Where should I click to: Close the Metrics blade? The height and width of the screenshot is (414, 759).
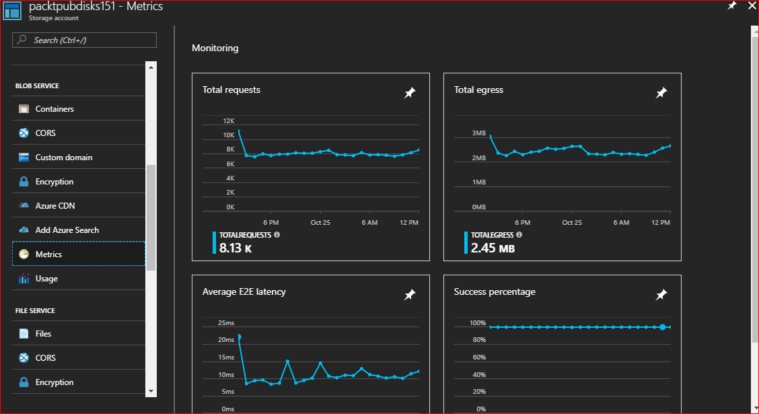(752, 5)
